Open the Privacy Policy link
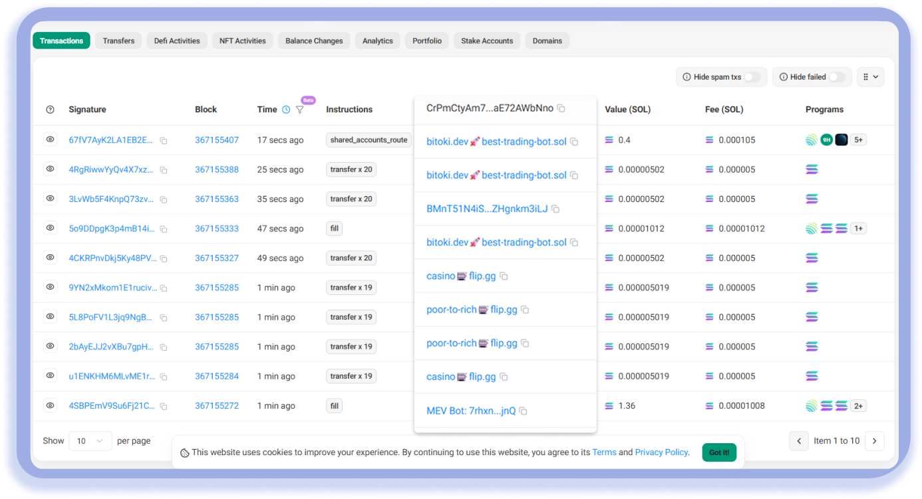This screenshot has height=499, width=922. tap(661, 452)
